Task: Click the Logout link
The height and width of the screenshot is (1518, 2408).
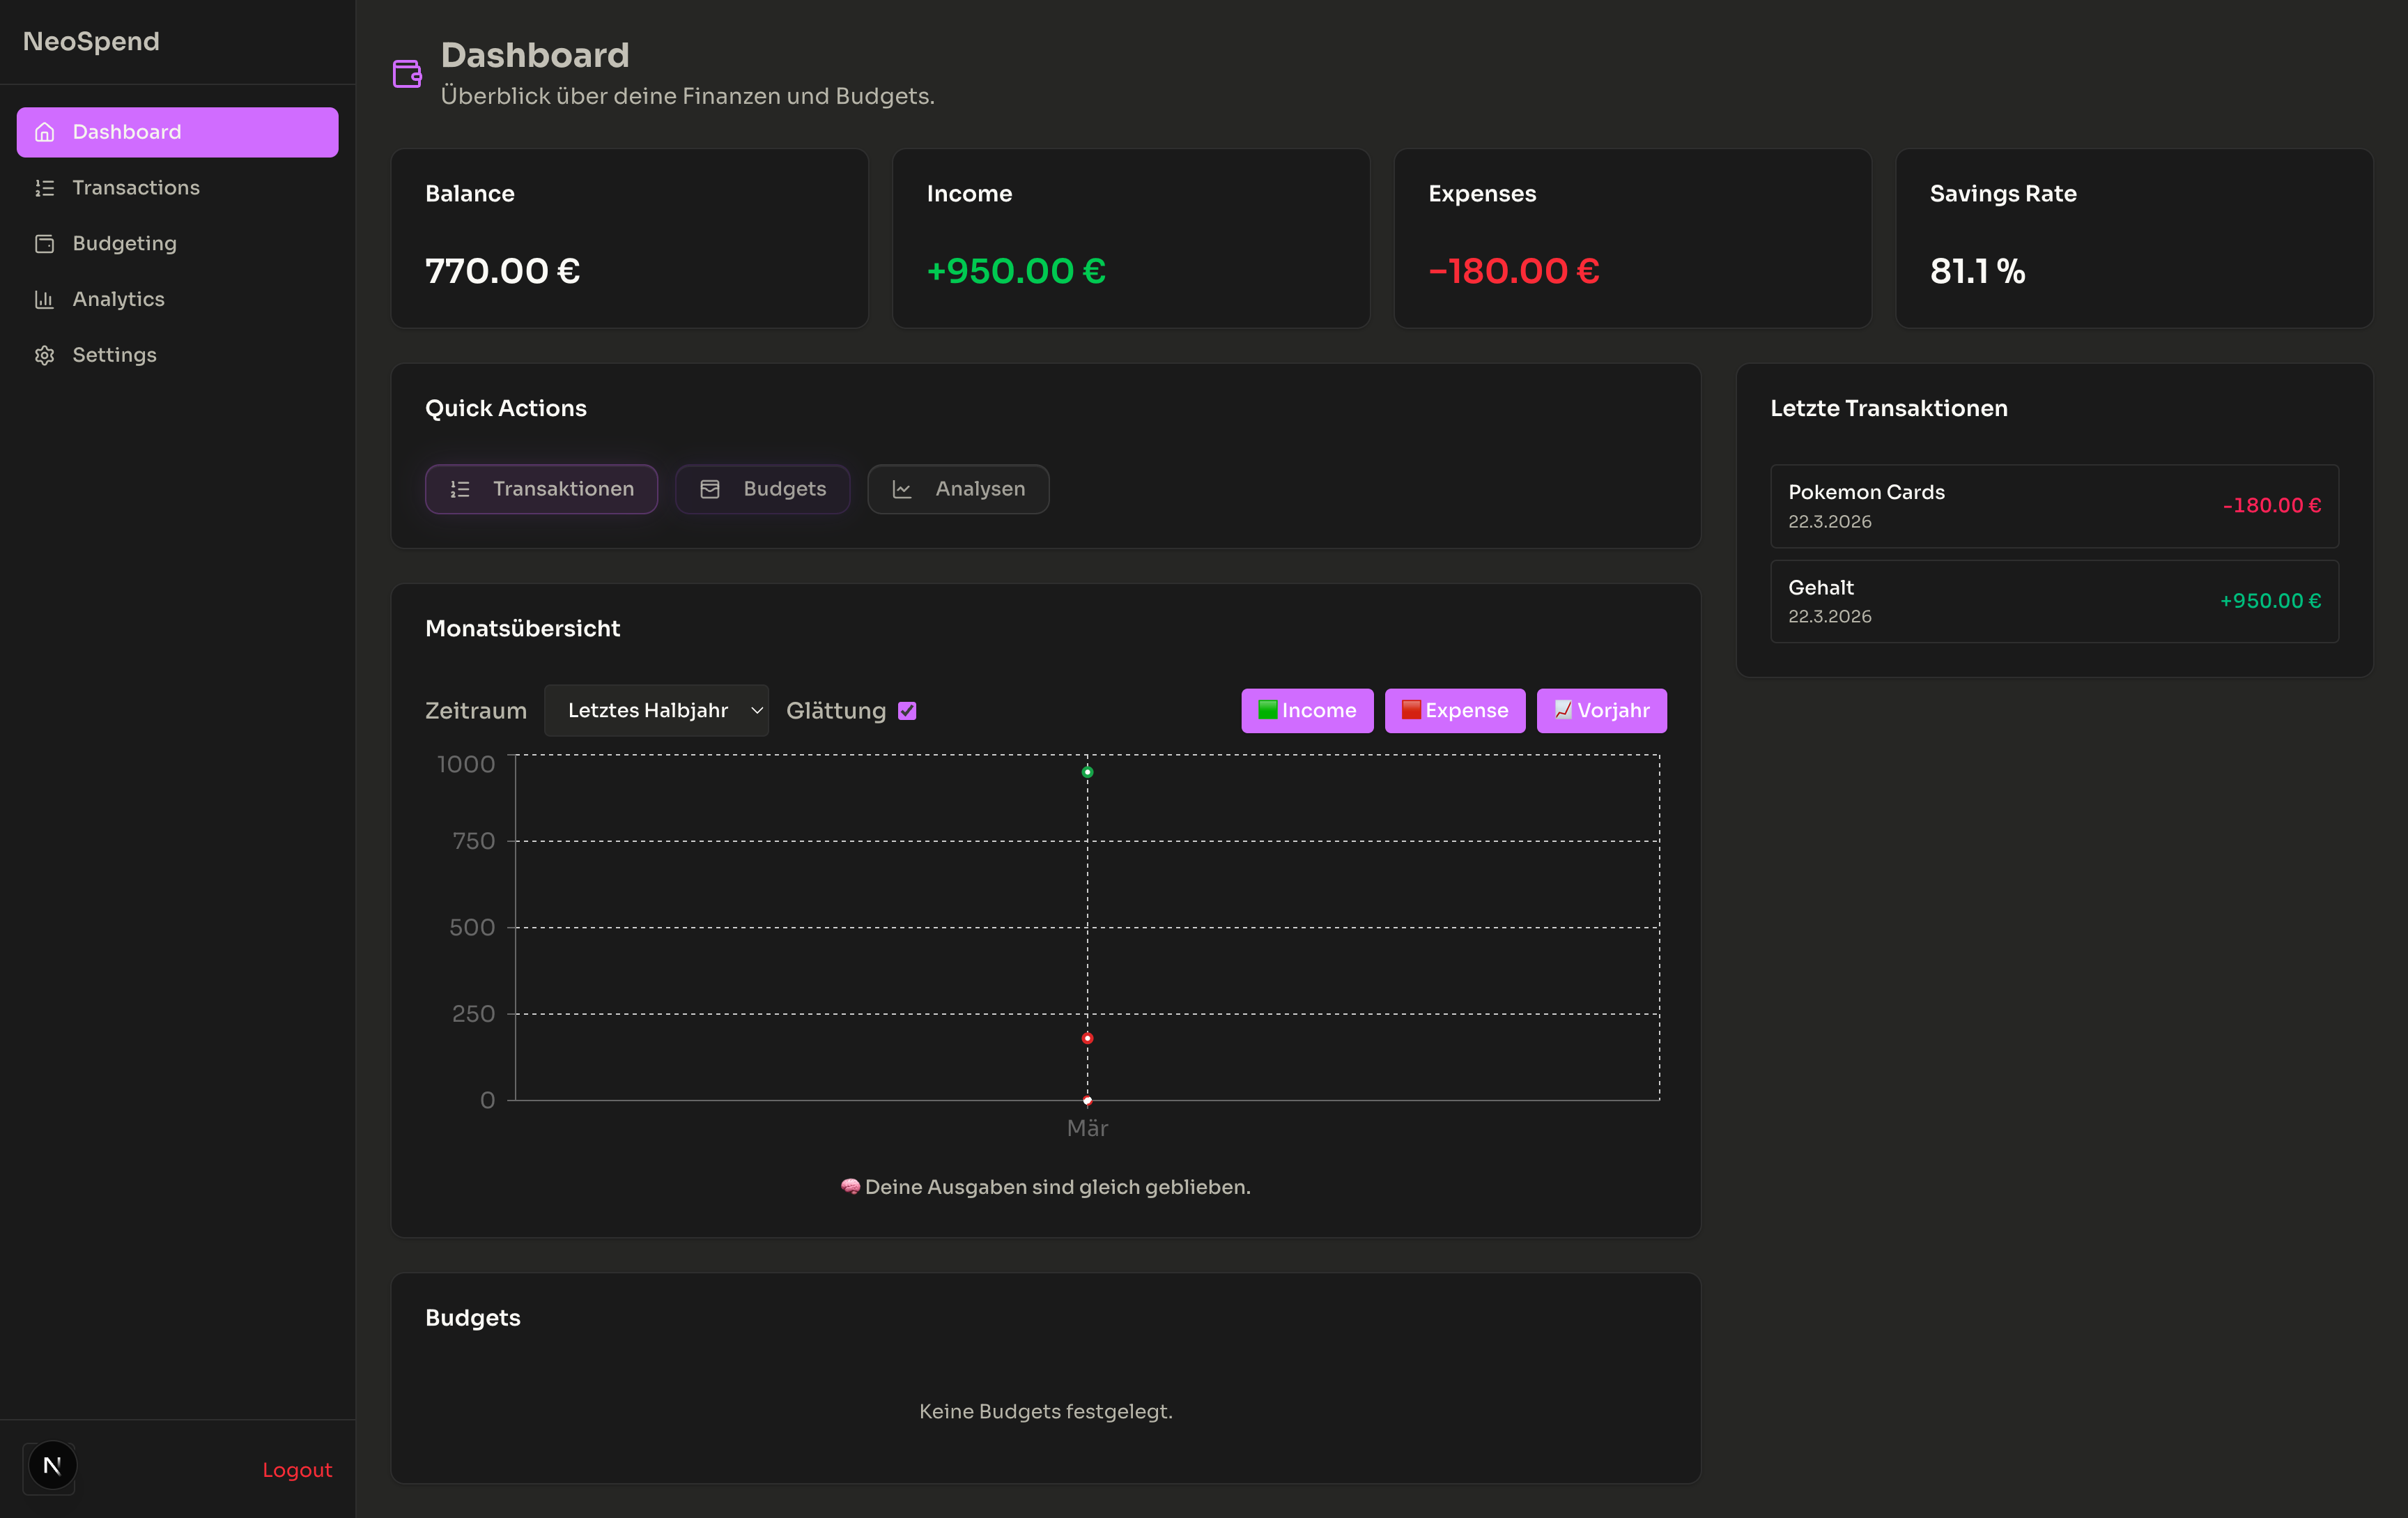Action: click(297, 1470)
